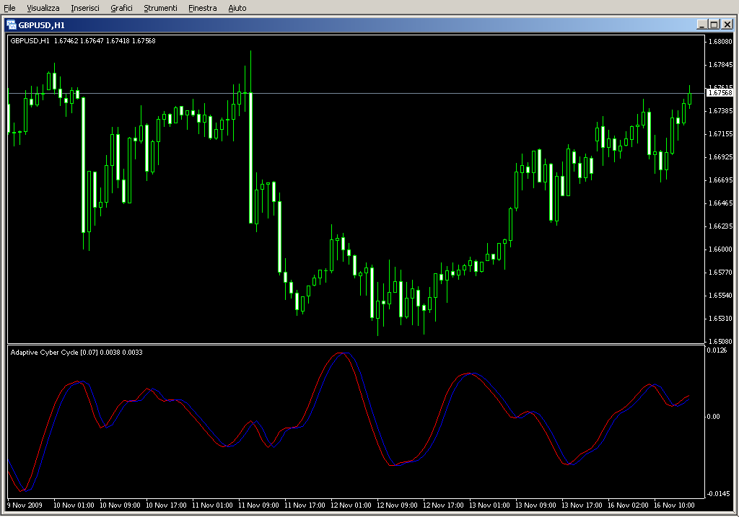The height and width of the screenshot is (517, 739).
Task: Click the 1.66925 price scale label
Action: pos(721,156)
